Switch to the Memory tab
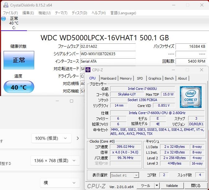 [x=126, y=78]
